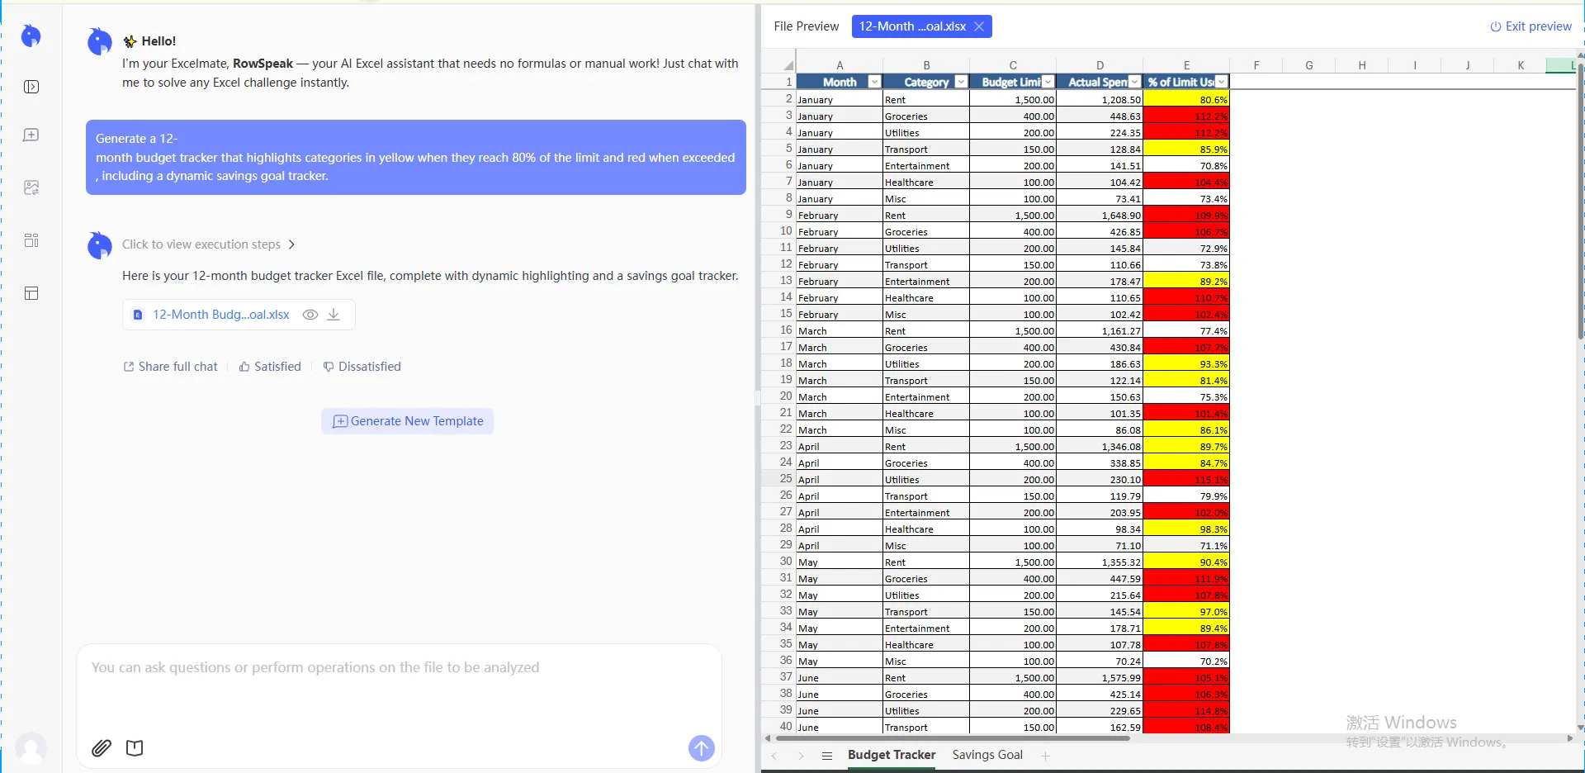
Task: Select the Budget Tracker sheet tab
Action: pyautogui.click(x=892, y=755)
